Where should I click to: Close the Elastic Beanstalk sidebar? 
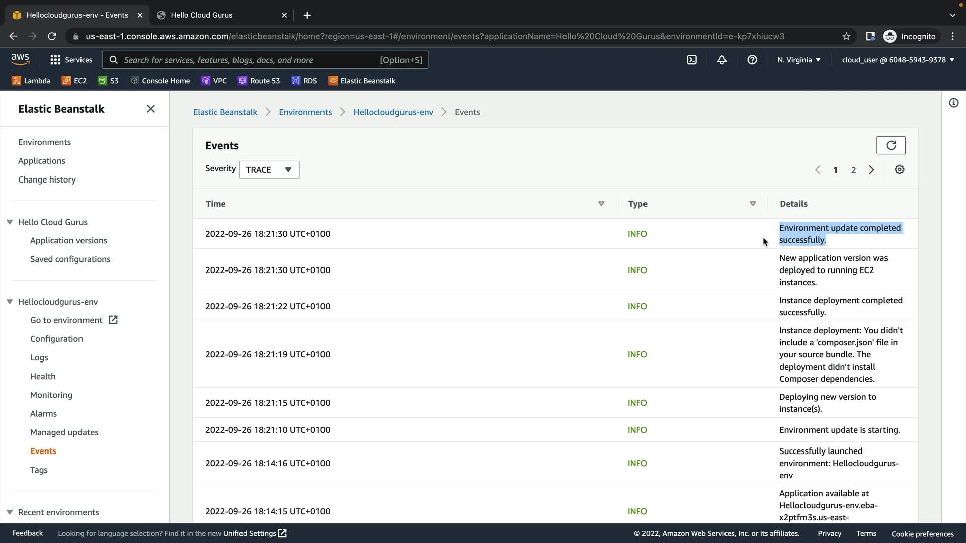(x=150, y=109)
